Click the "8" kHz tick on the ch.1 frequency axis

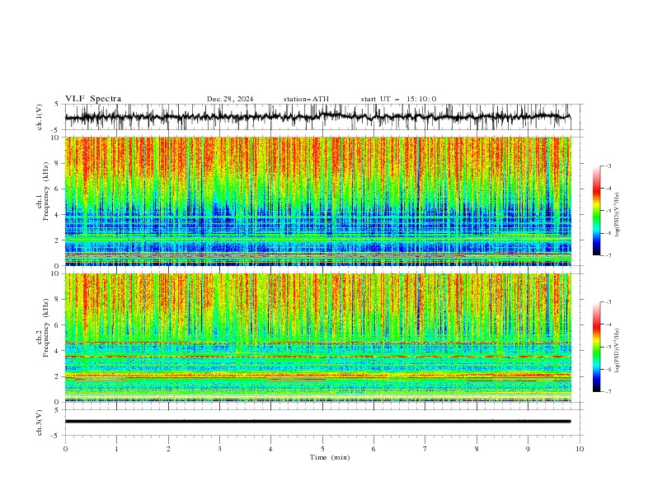(x=57, y=163)
